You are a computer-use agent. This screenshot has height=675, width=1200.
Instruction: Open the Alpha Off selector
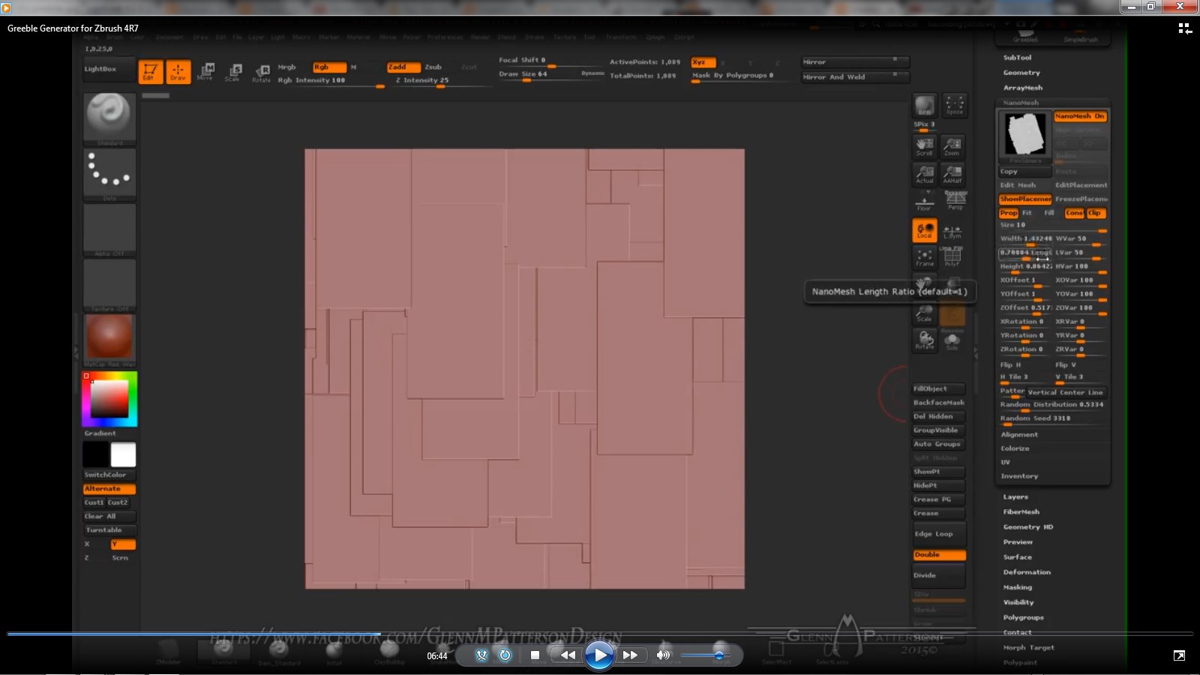(x=109, y=230)
